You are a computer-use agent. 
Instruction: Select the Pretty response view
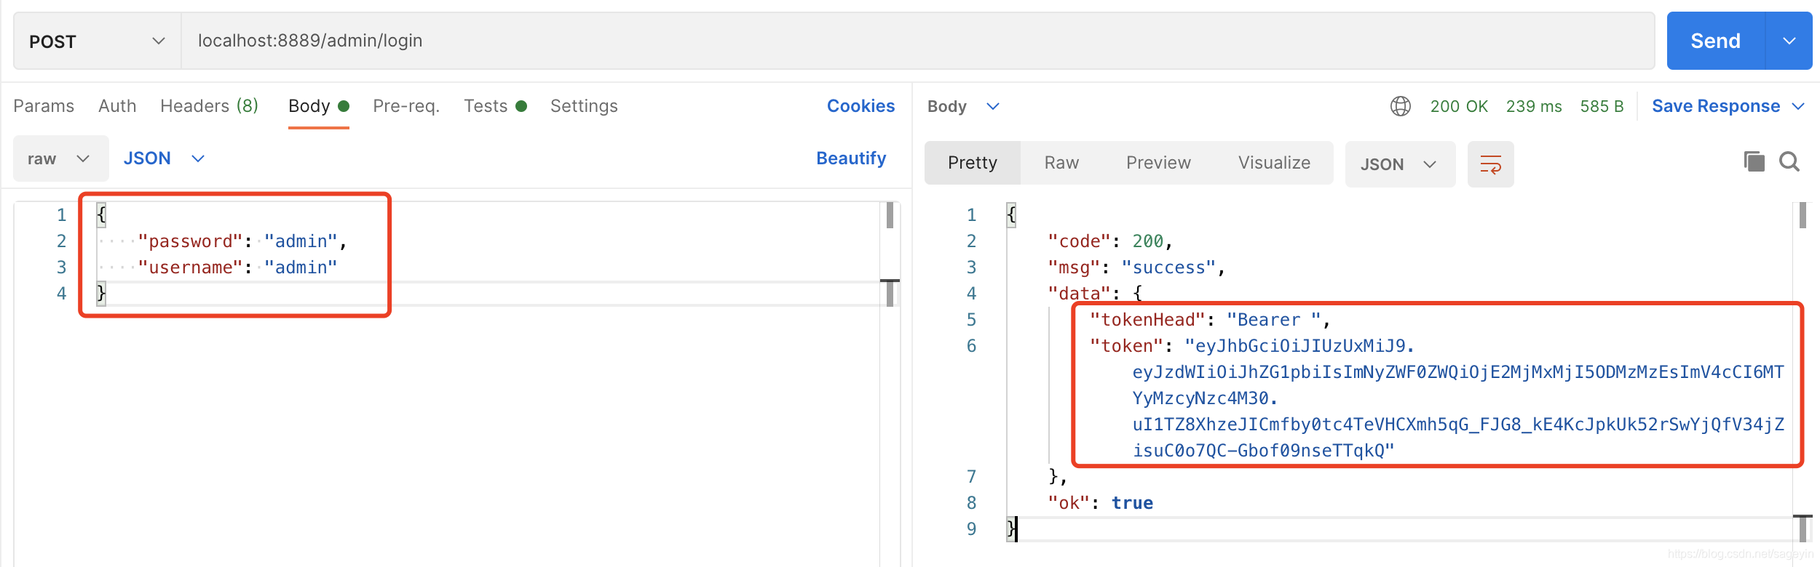[973, 163]
